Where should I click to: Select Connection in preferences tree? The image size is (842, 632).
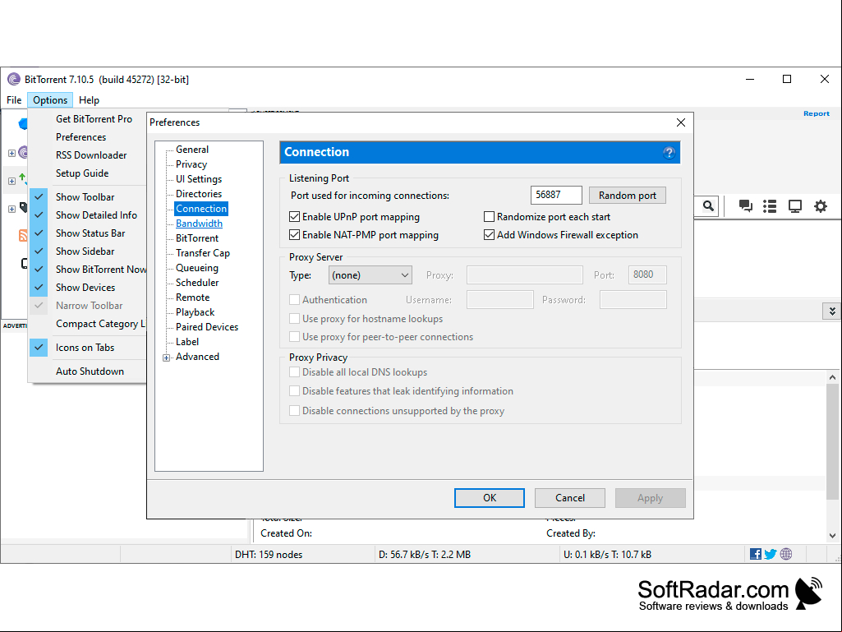pyautogui.click(x=201, y=209)
